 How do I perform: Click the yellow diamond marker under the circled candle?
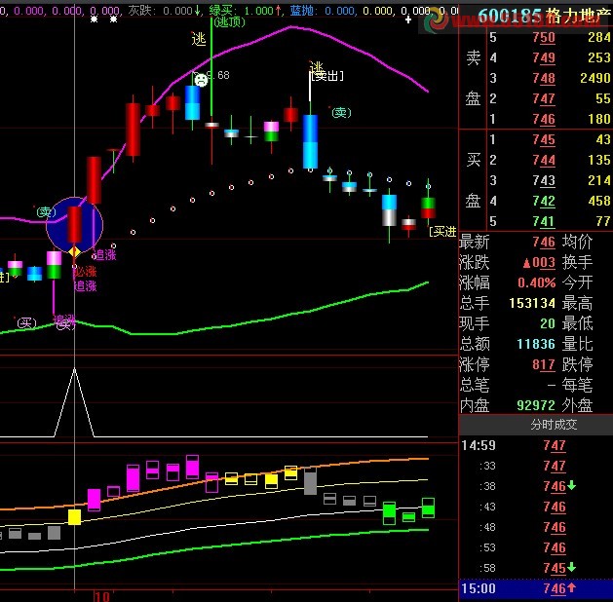[74, 252]
